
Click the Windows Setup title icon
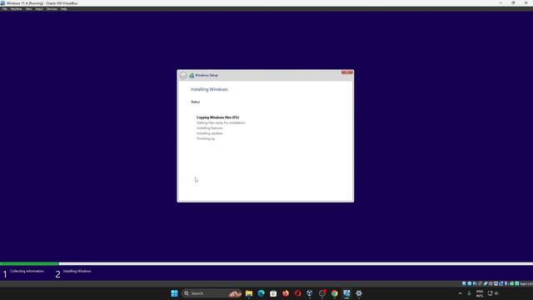(192, 76)
